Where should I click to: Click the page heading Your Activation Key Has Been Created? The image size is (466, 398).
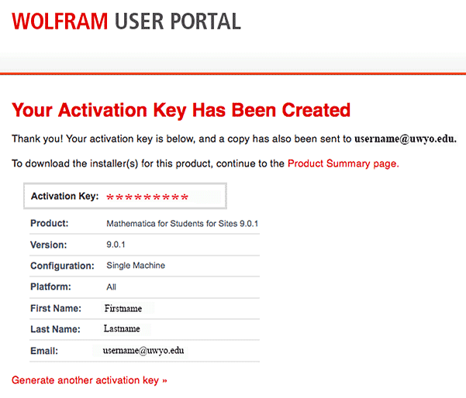(181, 110)
